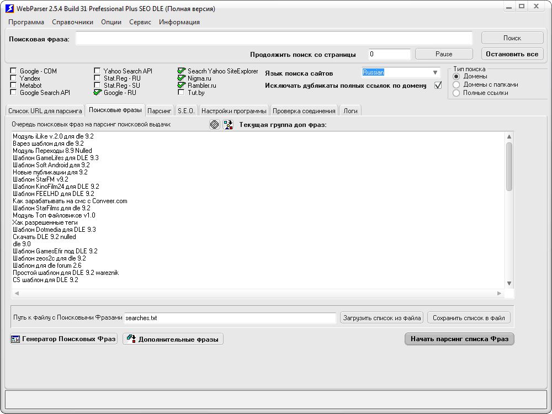
Task: Switch to the Парсинг tab
Action: click(159, 111)
